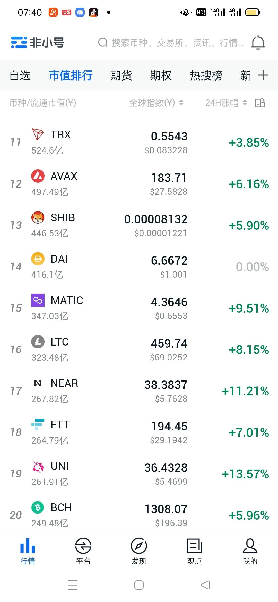This screenshot has width=278, height=602.
Task: Open the 我的 profile page
Action: (250, 551)
